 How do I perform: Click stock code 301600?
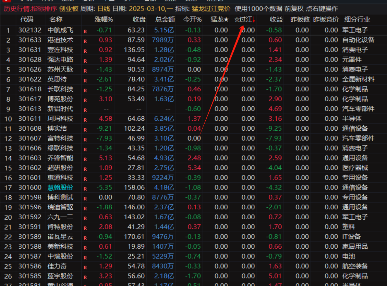pyautogui.click(x=30, y=187)
